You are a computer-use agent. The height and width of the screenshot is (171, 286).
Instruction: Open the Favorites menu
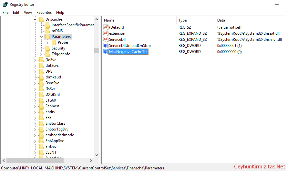point(44,13)
